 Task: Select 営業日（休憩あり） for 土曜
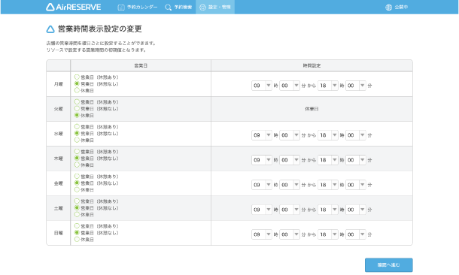(77, 201)
